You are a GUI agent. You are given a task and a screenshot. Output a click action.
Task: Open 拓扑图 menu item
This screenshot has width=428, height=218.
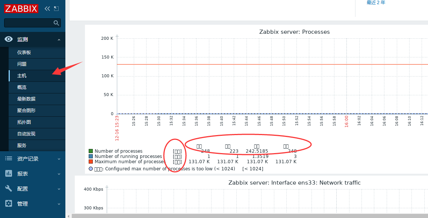pos(37,122)
